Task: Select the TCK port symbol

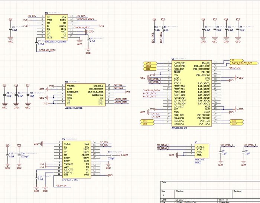Action: [147, 121]
